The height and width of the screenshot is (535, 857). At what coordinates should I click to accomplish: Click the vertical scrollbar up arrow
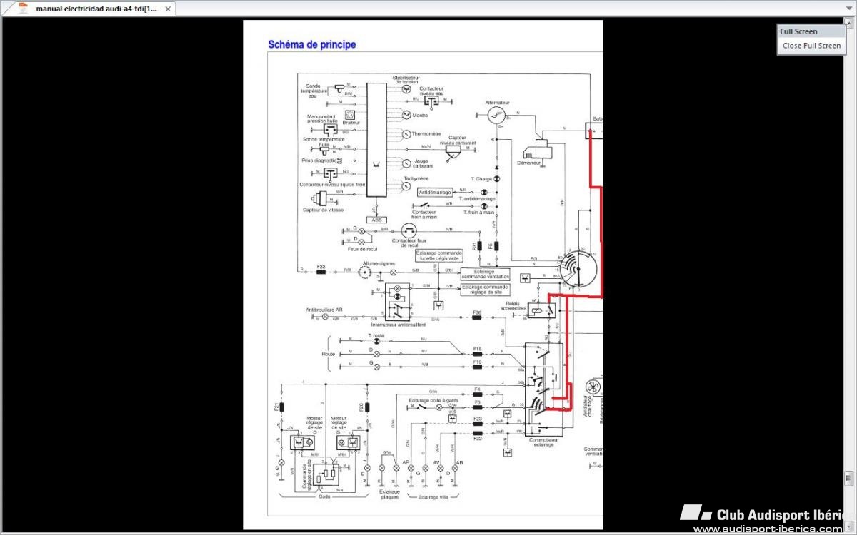848,23
